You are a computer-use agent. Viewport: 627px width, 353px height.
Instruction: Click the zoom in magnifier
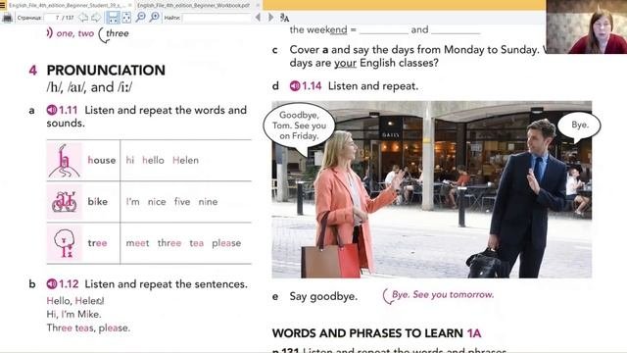[155, 18]
